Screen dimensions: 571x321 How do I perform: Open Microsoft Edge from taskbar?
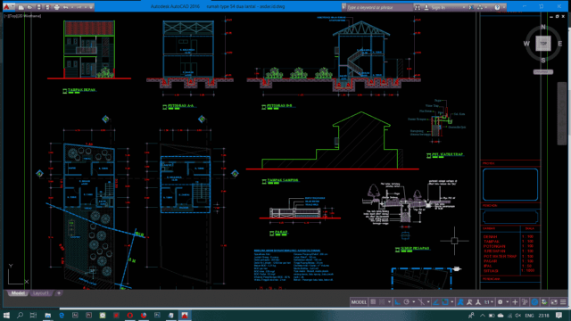(x=62, y=315)
